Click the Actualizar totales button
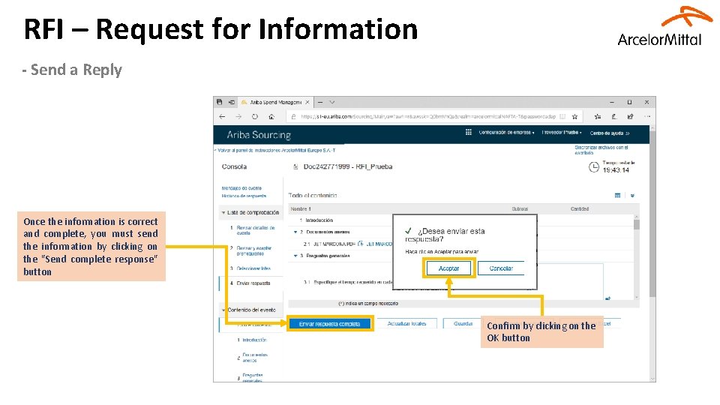 tap(406, 324)
